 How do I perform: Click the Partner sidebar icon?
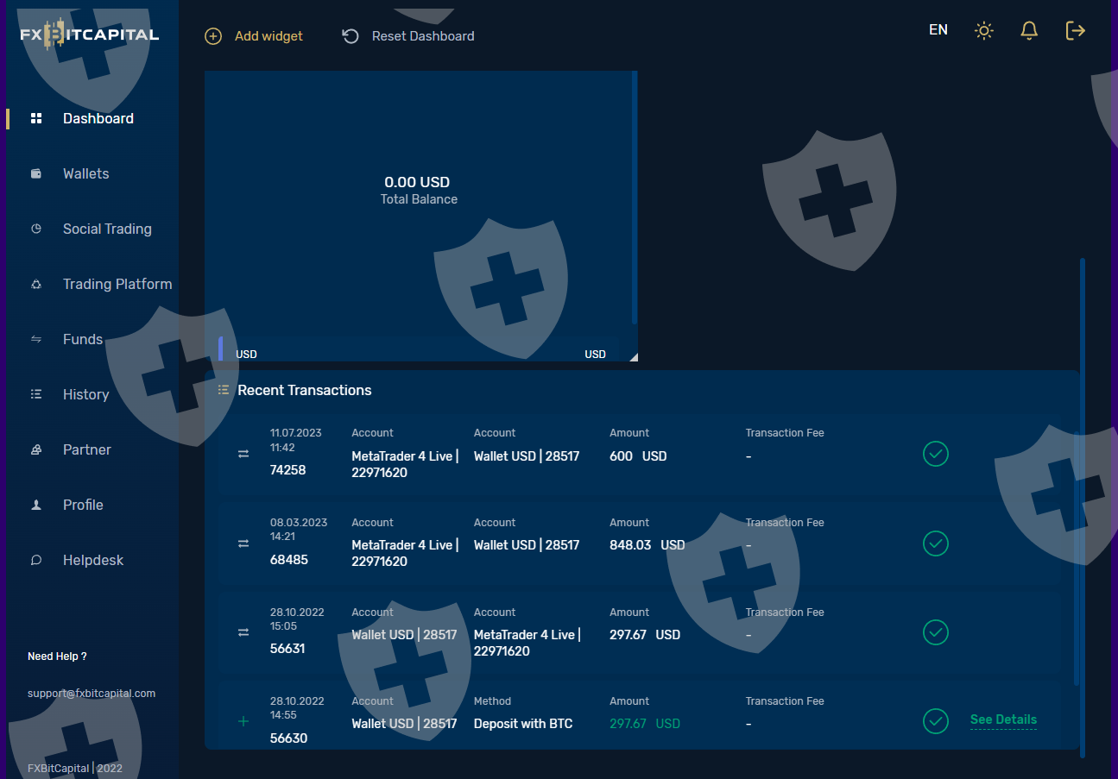[36, 449]
